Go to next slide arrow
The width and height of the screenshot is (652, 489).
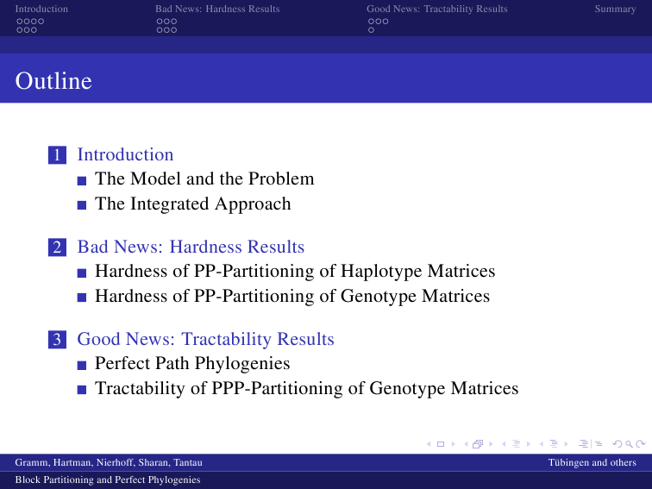coord(454,444)
